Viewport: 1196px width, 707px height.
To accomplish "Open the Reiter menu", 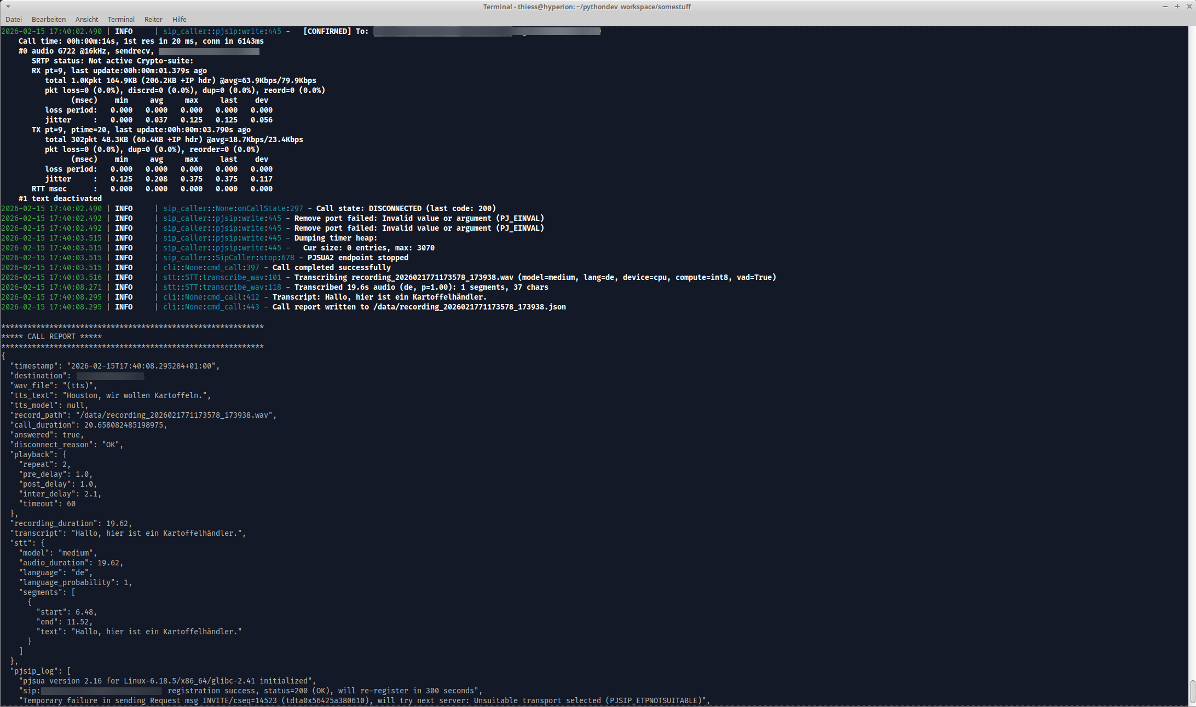I will point(153,19).
